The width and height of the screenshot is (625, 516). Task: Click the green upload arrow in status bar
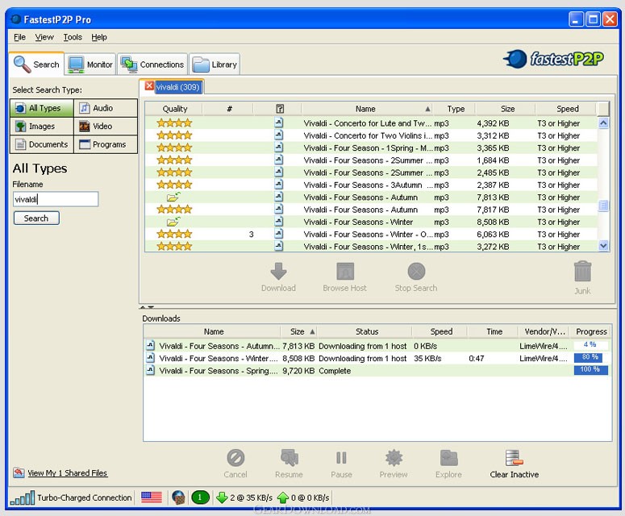[282, 497]
